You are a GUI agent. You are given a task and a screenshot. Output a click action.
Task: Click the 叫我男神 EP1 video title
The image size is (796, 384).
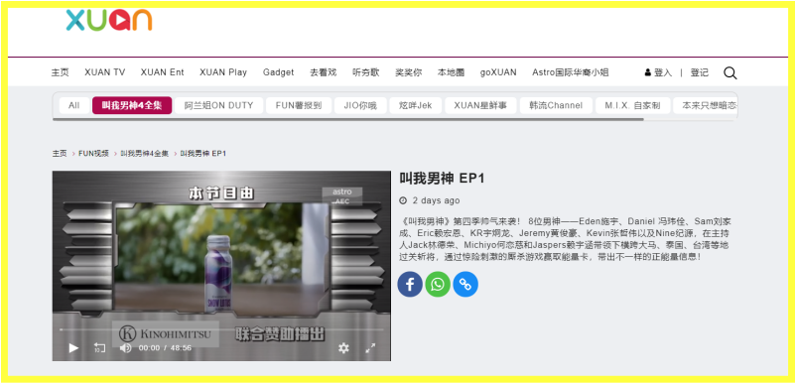click(442, 178)
